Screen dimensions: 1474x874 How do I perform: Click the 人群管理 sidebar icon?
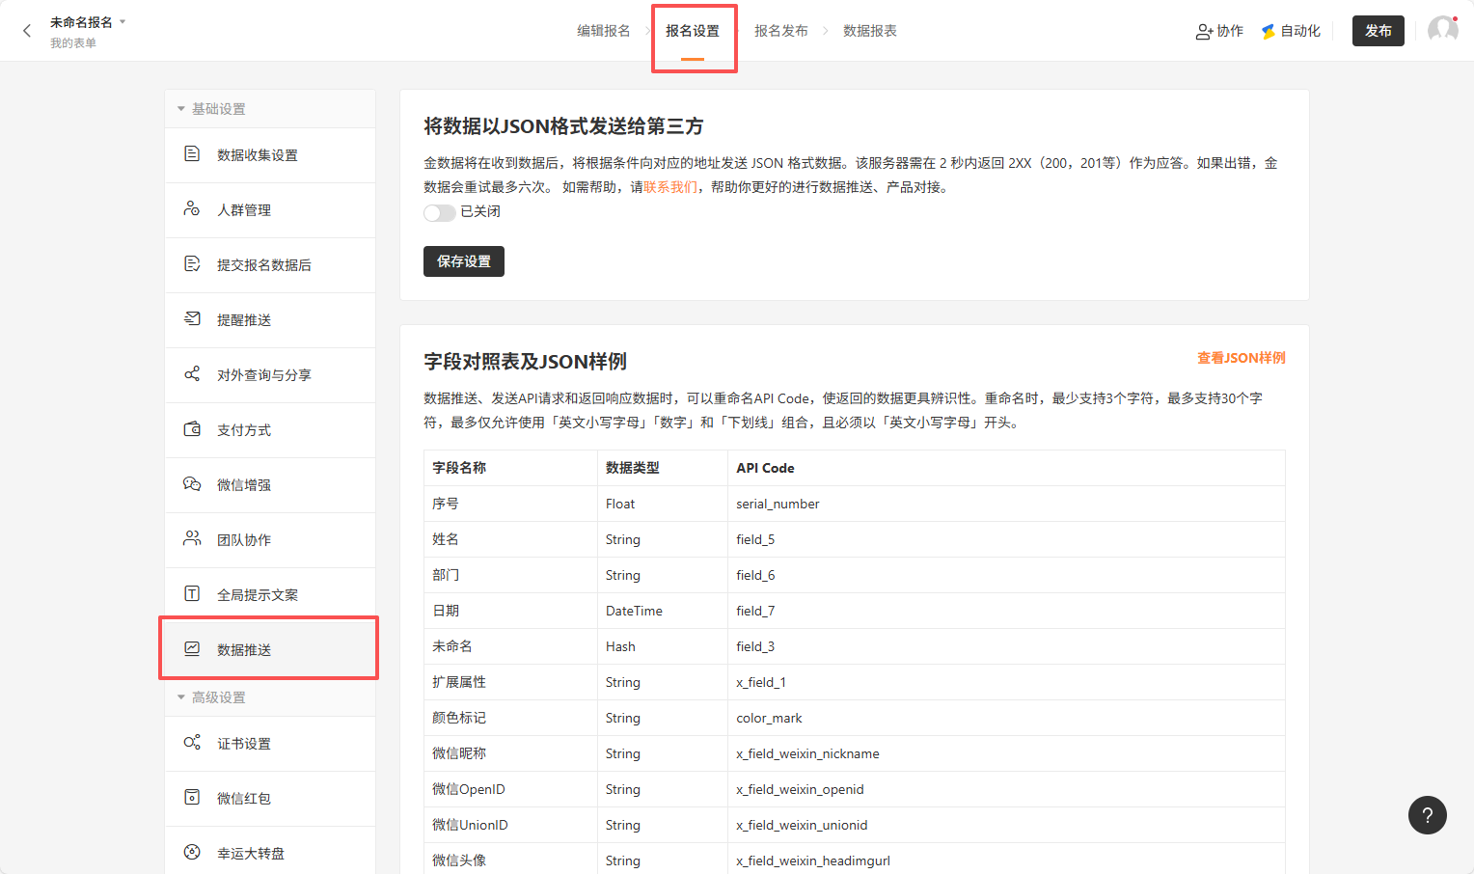coord(192,209)
